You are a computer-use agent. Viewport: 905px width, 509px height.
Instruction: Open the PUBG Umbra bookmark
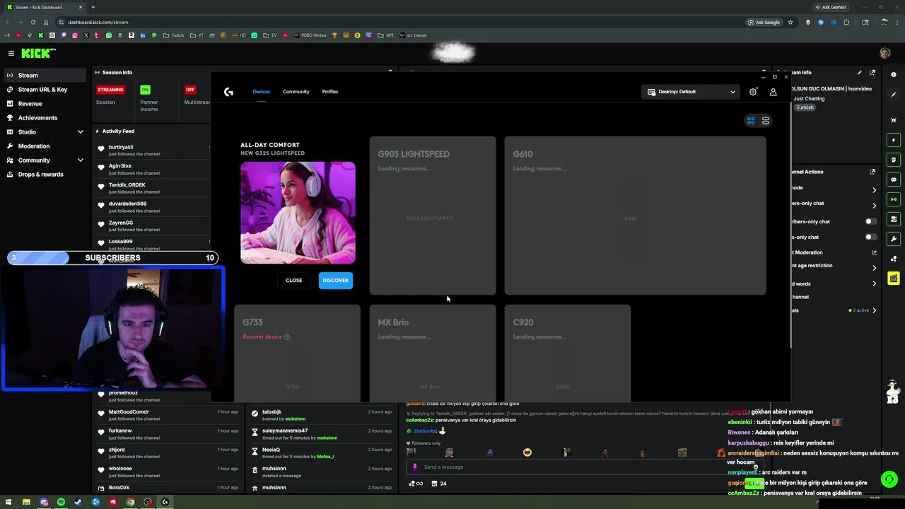(309, 35)
